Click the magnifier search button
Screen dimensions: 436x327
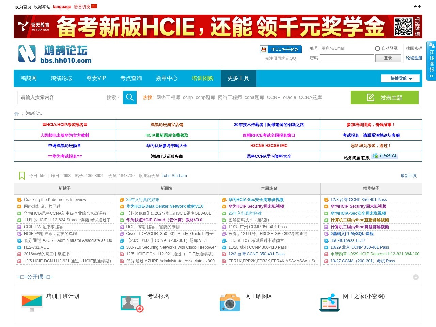[x=129, y=97]
